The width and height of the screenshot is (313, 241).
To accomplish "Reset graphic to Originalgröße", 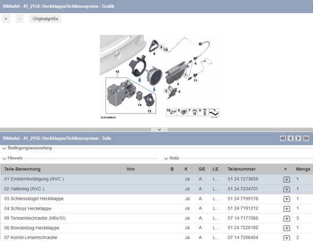I will click(45, 19).
